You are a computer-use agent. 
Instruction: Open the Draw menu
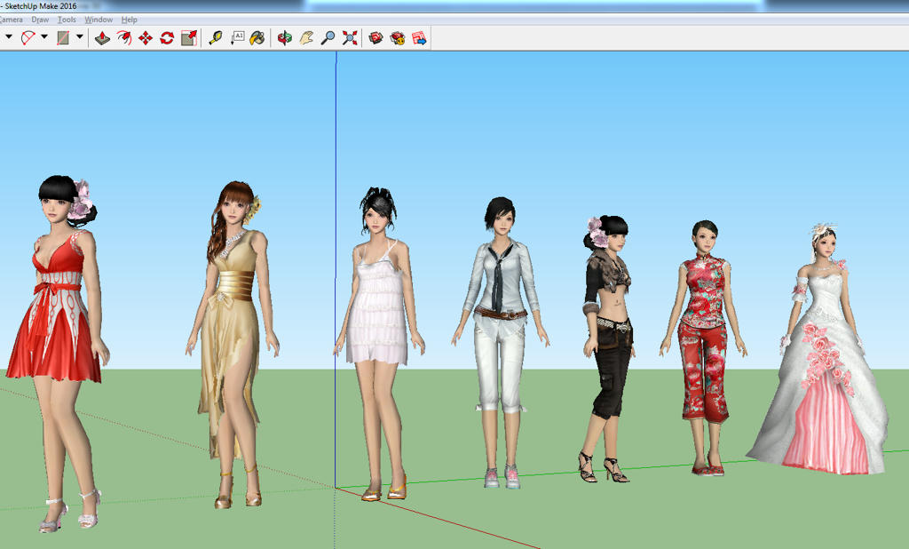[40, 20]
